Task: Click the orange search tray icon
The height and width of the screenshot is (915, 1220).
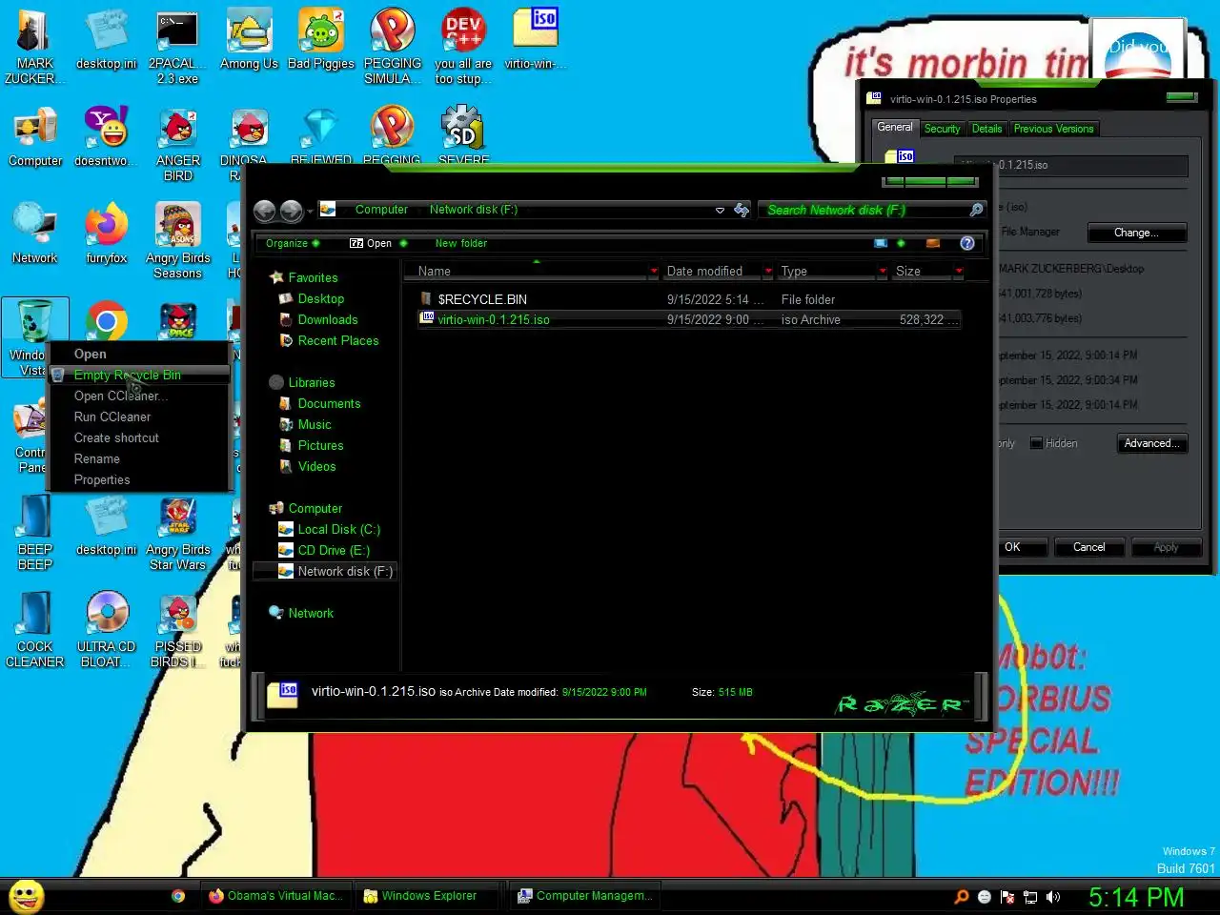Action: (x=962, y=897)
